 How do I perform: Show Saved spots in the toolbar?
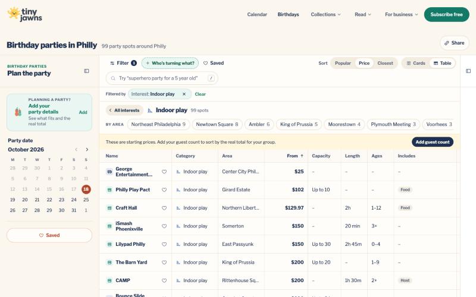click(x=214, y=63)
